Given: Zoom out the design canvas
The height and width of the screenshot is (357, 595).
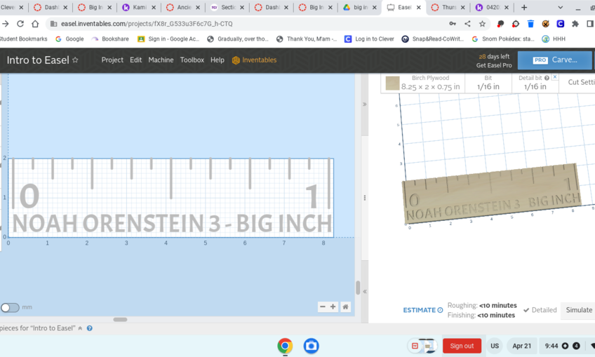Looking at the screenshot, I should [x=323, y=307].
